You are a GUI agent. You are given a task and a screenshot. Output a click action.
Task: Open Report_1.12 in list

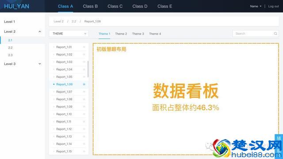64,129
